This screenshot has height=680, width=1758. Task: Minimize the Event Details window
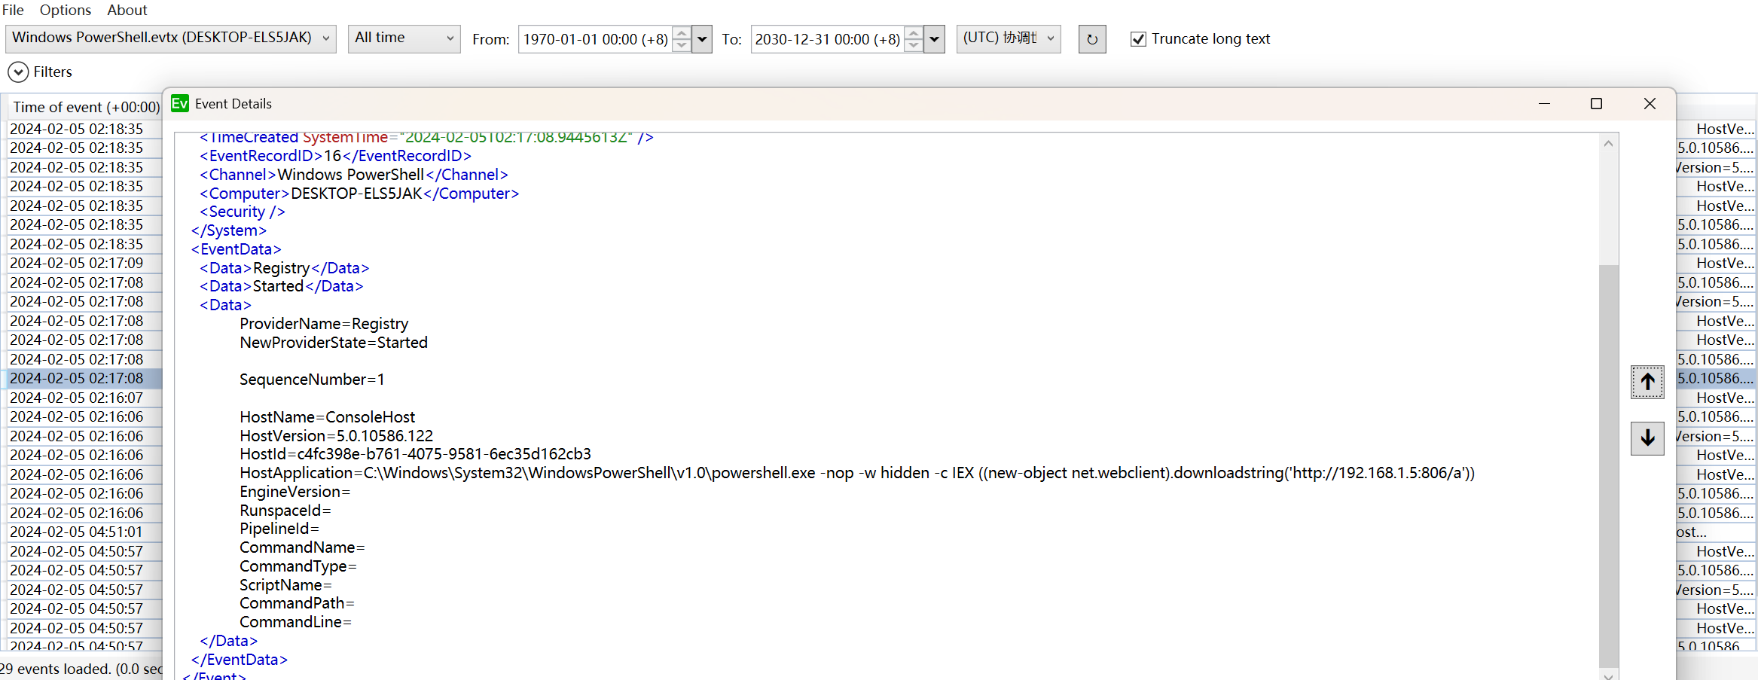click(x=1544, y=104)
